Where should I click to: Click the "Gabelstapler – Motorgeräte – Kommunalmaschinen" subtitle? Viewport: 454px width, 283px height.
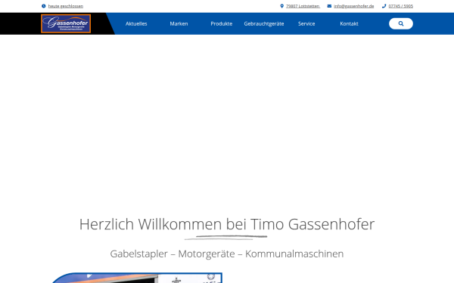tap(227, 254)
